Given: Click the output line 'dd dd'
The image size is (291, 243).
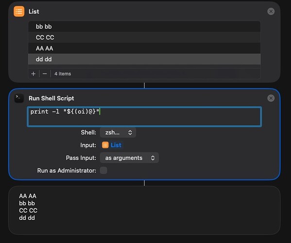Looking at the screenshot, I should point(27,218).
